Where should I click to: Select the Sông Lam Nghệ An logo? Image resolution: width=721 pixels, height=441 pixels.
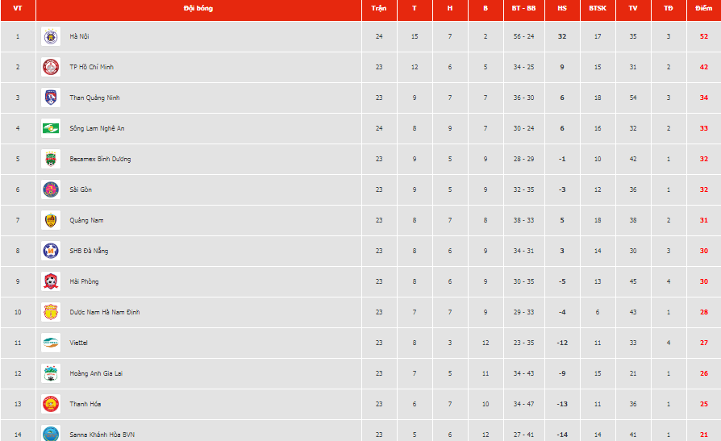51,128
